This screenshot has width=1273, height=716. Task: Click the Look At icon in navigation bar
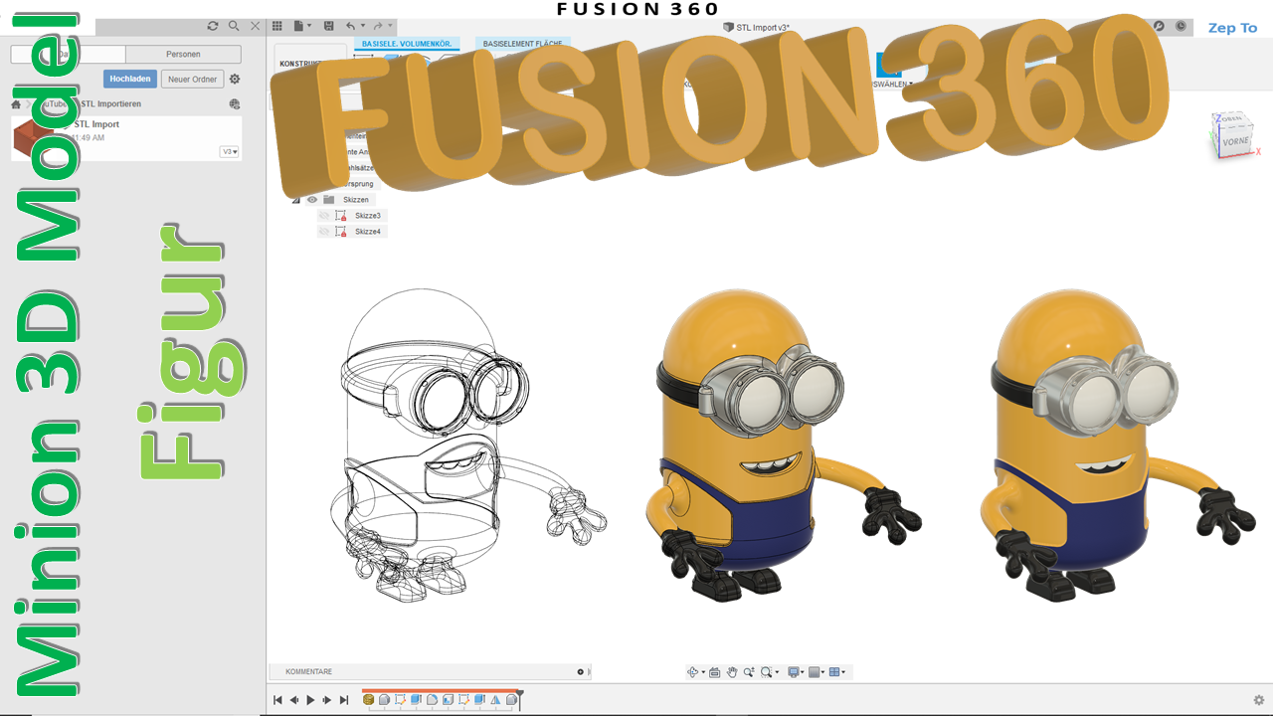[714, 672]
